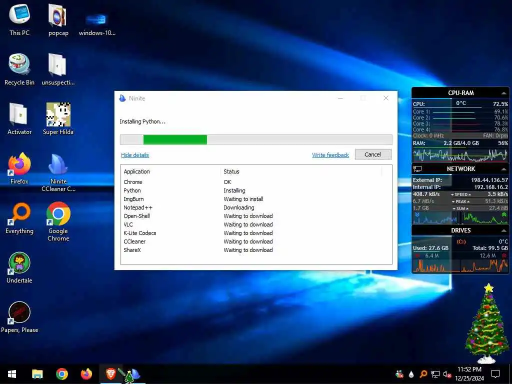Launch Chrome from the taskbar
Viewport: 512px width, 384px height.
coord(61,374)
